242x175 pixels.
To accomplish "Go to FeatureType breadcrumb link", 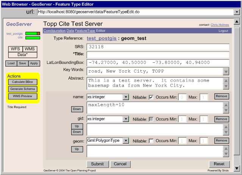I will 85,31.
